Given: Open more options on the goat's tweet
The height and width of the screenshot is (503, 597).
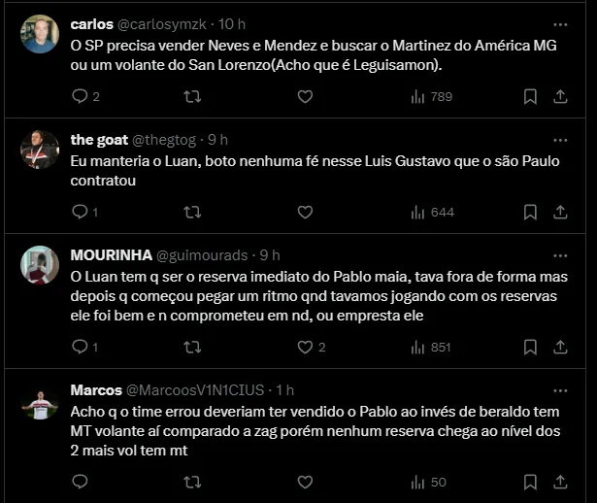Looking at the screenshot, I should (560, 139).
